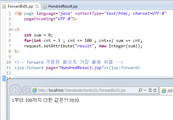The width and height of the screenshot is (173, 120).
Task: Click the IE icon on the JSP browser tab
Action: (x=164, y=91)
